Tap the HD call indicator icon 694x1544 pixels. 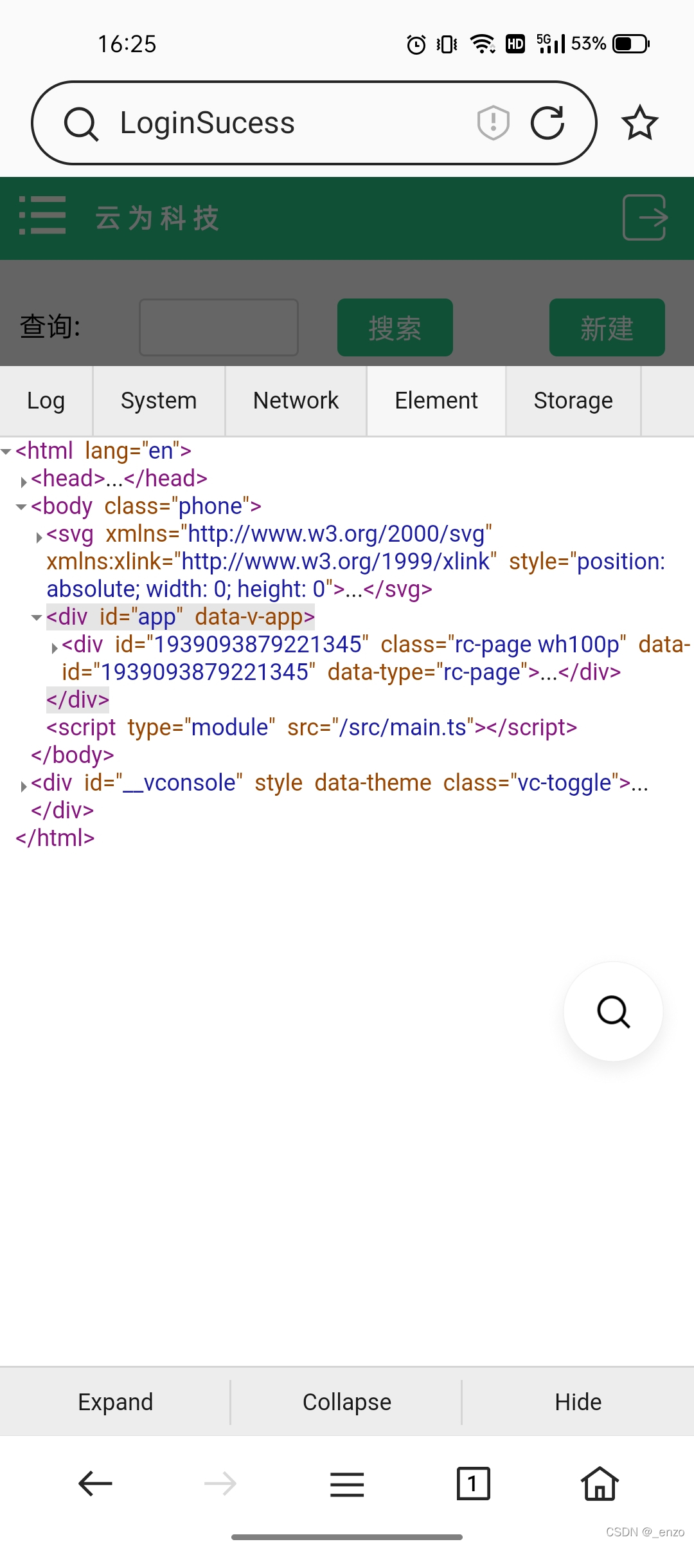click(x=515, y=43)
